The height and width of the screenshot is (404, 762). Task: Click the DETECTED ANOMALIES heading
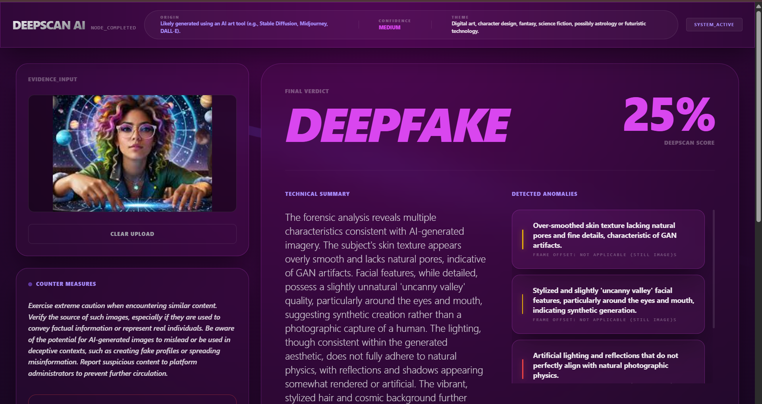click(x=544, y=194)
